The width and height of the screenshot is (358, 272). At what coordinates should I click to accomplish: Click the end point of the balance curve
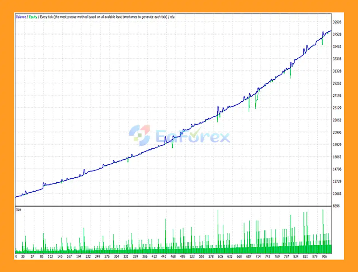coord(331,31)
